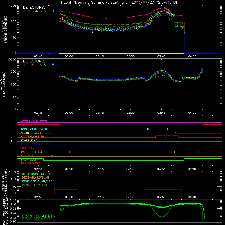Screen dimensions: 225x225
Task: Click yellow detector 4 in rear segments legend
Action: (x=37, y=65)
